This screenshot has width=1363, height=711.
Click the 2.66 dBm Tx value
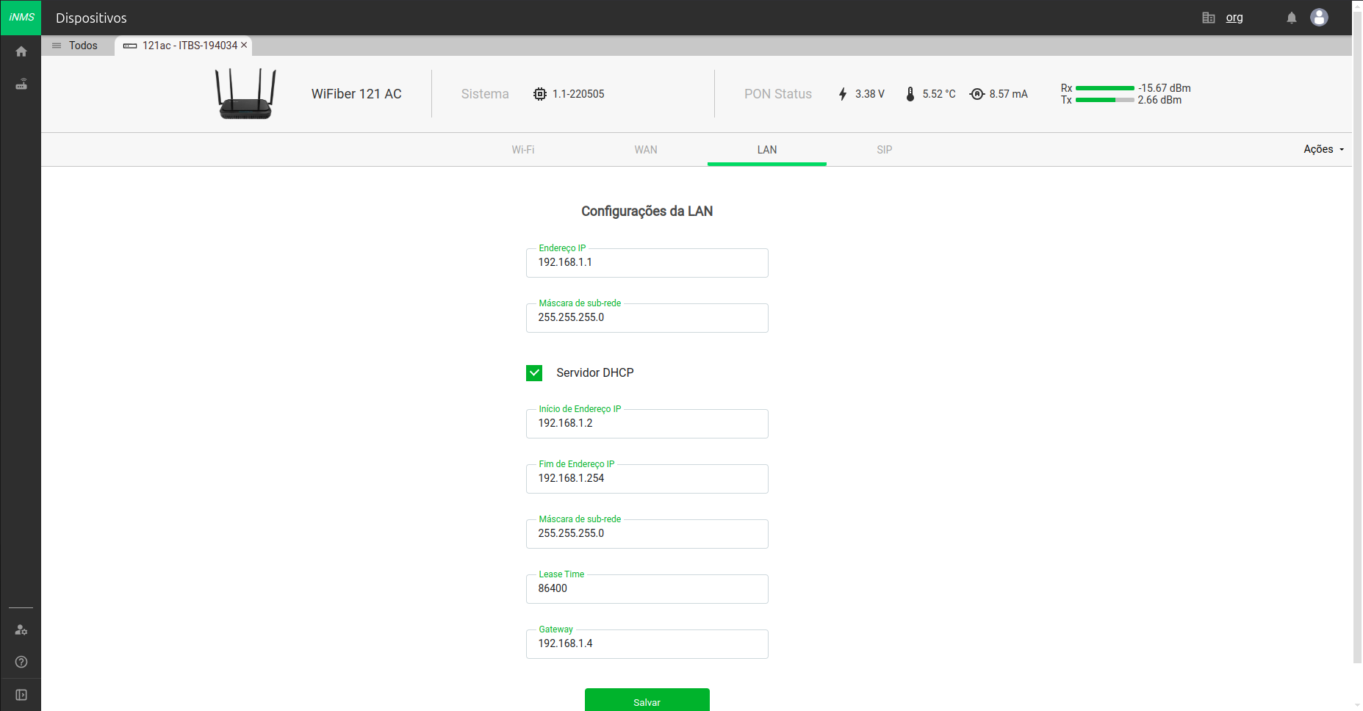(1159, 100)
